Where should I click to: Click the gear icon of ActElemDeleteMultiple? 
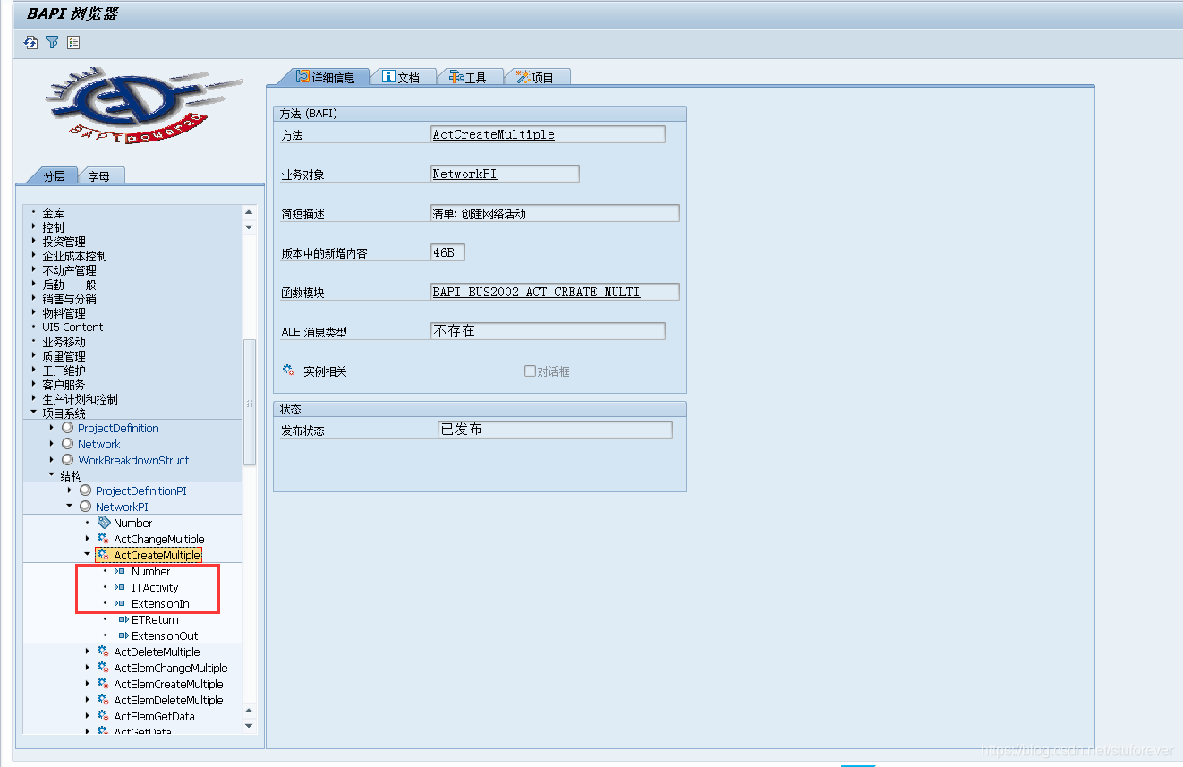pos(103,700)
